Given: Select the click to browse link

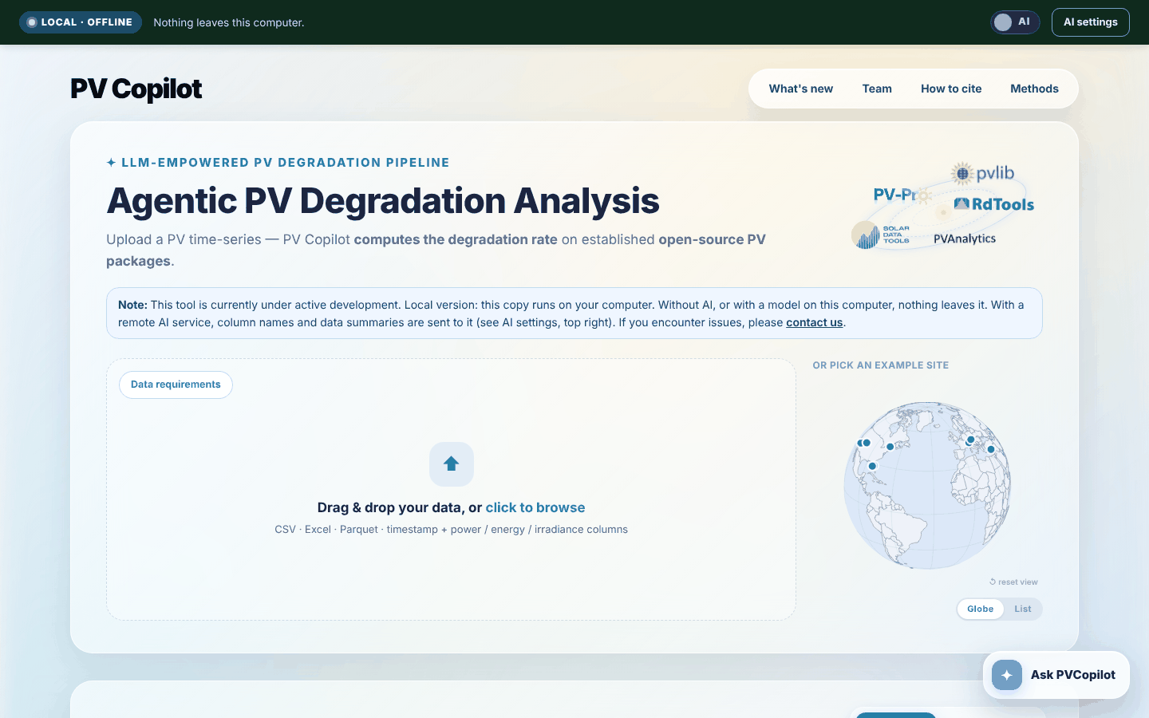Looking at the screenshot, I should coord(535,507).
